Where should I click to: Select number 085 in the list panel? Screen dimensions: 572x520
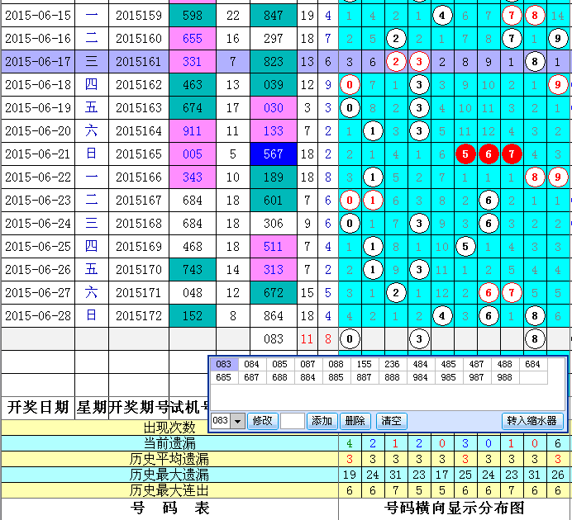(x=280, y=364)
